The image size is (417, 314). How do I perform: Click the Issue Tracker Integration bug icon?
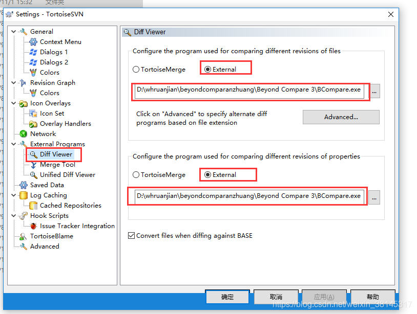pos(33,226)
